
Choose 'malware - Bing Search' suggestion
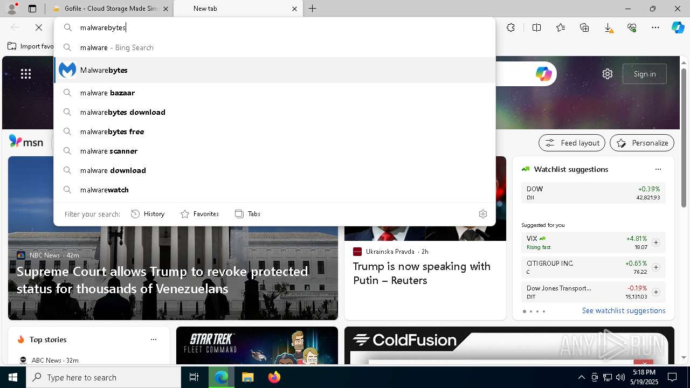pyautogui.click(x=274, y=47)
